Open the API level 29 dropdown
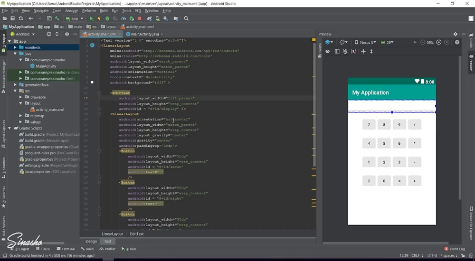The width and height of the screenshot is (475, 261). [388, 42]
